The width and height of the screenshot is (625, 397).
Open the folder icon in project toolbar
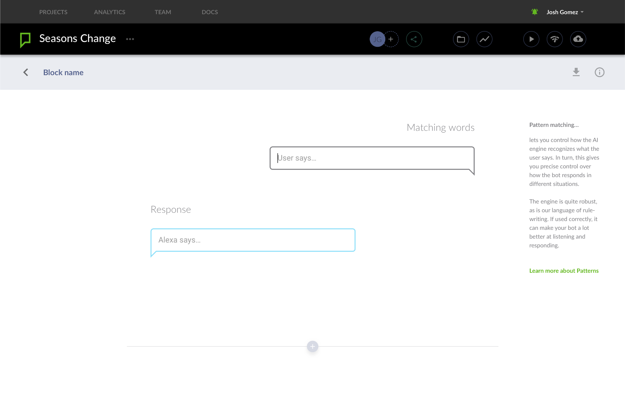(x=461, y=39)
